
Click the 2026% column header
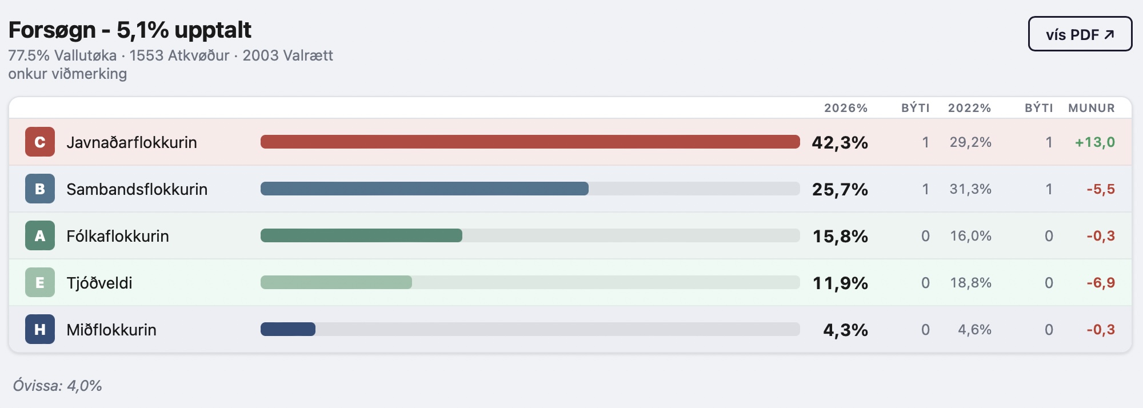point(845,108)
